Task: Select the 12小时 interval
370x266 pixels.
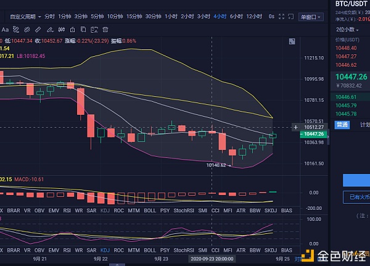Action: point(254,17)
